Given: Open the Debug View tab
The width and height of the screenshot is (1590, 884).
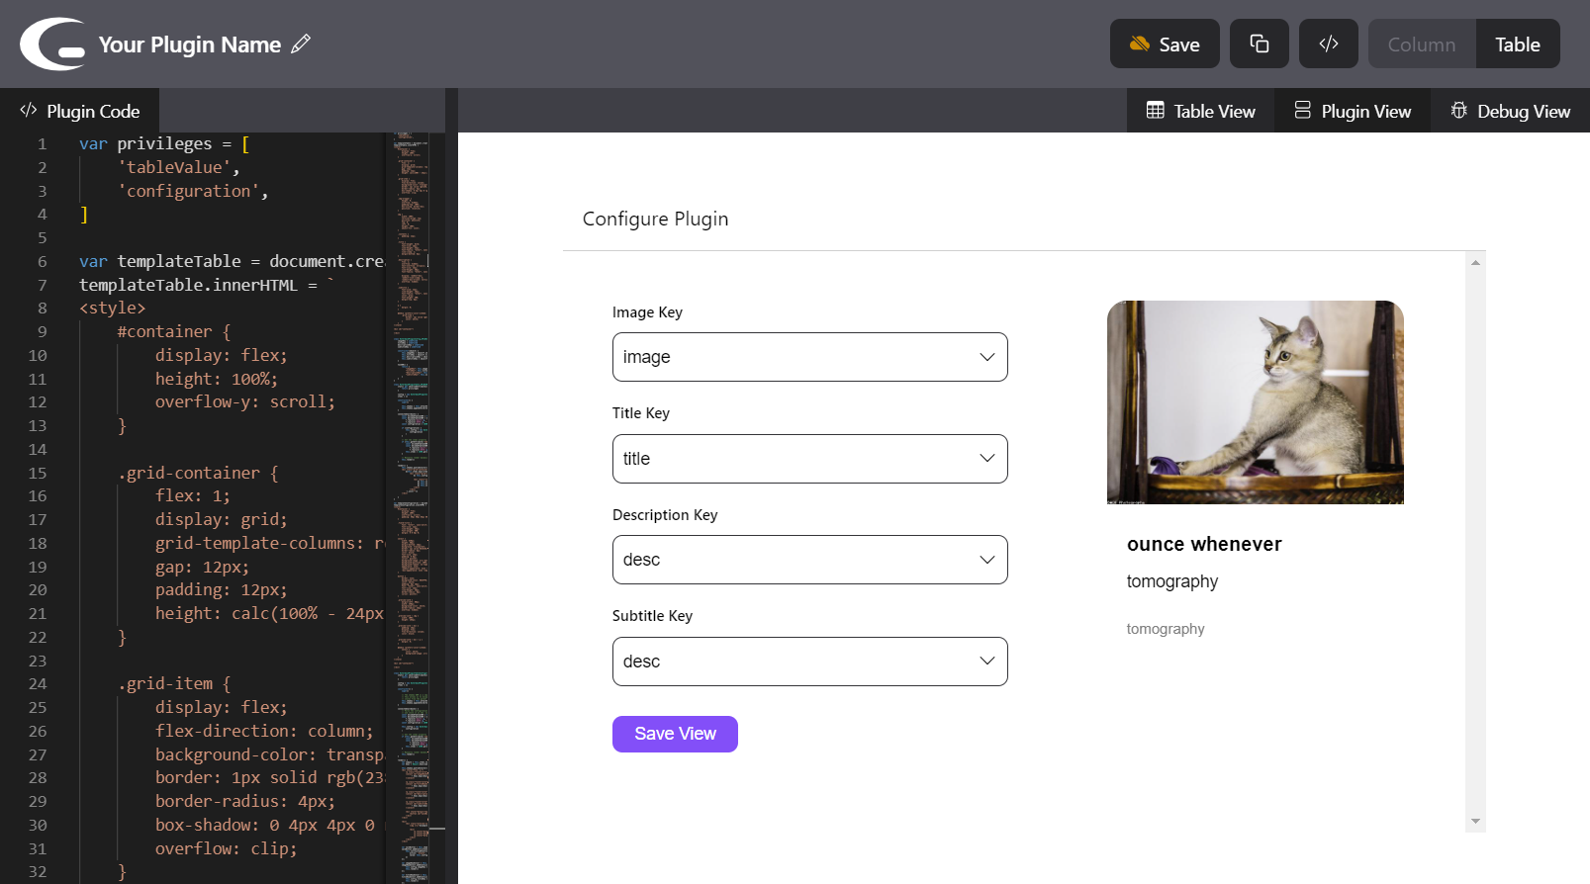Looking at the screenshot, I should point(1510,111).
